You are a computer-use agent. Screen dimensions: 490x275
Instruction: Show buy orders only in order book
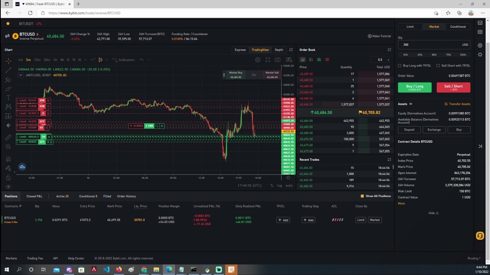(319, 60)
